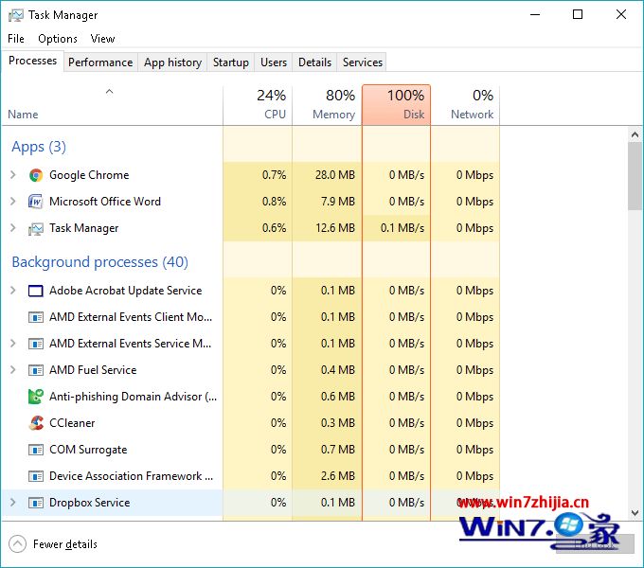This screenshot has width=644, height=568.
Task: Click the scrollbar down arrow
Action: point(635,513)
